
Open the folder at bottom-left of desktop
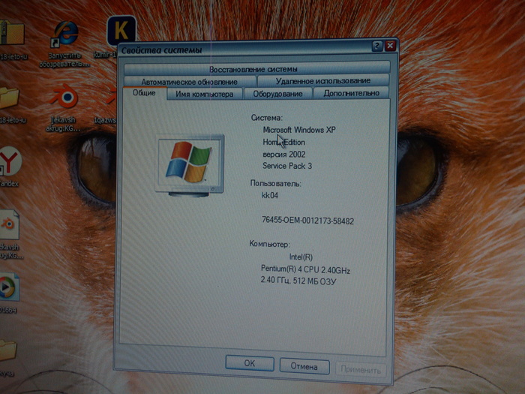(6, 351)
